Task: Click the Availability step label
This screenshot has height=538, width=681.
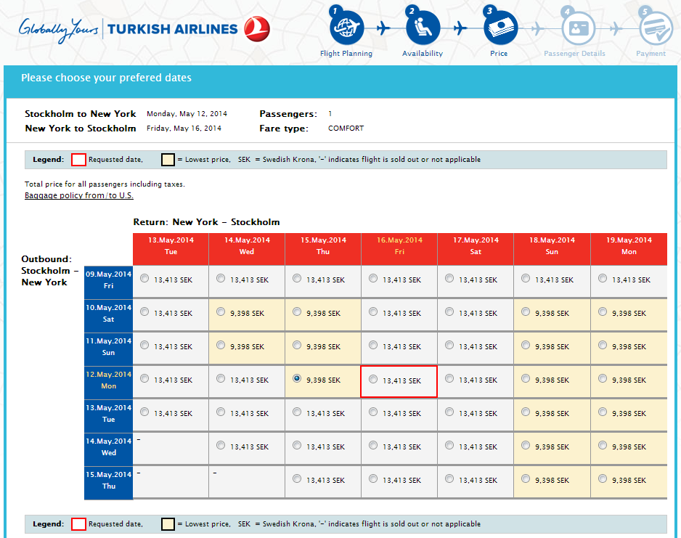Action: (x=423, y=54)
